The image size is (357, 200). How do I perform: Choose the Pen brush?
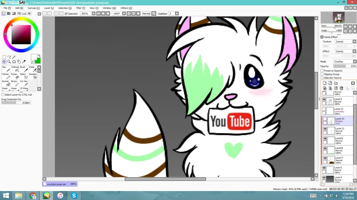click(x=6, y=69)
